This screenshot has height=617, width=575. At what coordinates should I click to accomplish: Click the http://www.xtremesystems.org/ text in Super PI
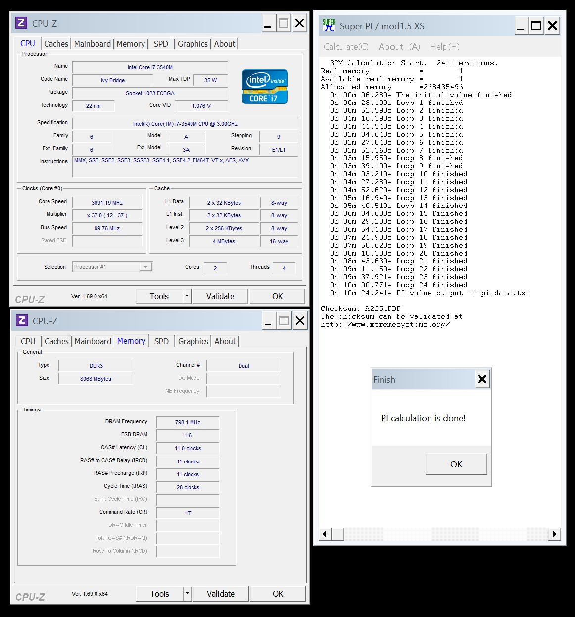(x=385, y=325)
